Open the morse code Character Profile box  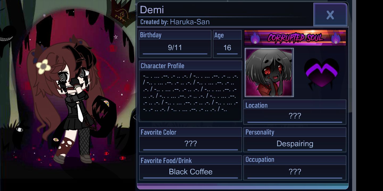pyautogui.click(x=190, y=95)
